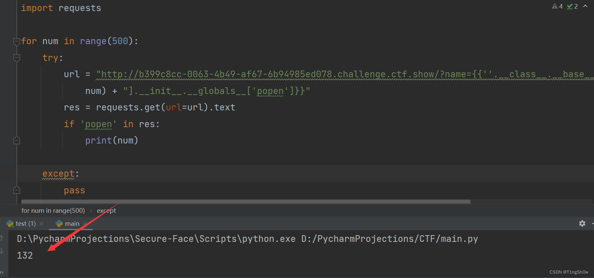The height and width of the screenshot is (278, 594).
Task: Collapse the try block fold marker
Action: click(x=16, y=58)
